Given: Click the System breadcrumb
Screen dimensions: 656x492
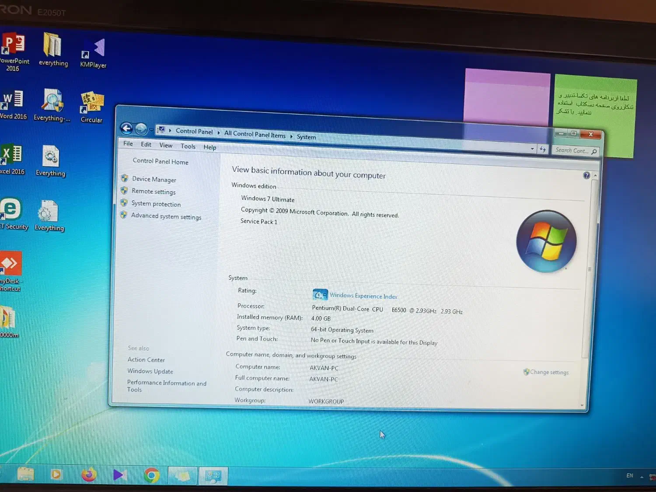Looking at the screenshot, I should [x=306, y=137].
